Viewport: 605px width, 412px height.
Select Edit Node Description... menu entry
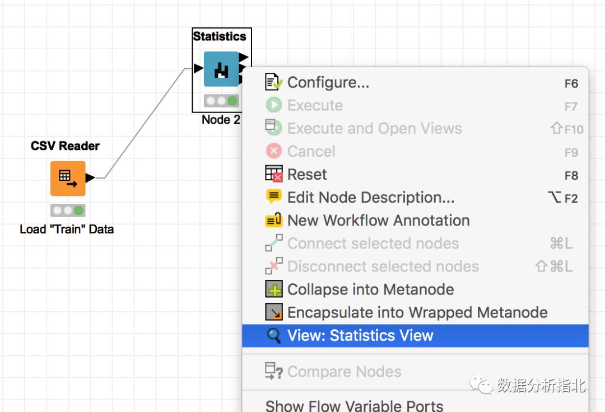point(371,198)
